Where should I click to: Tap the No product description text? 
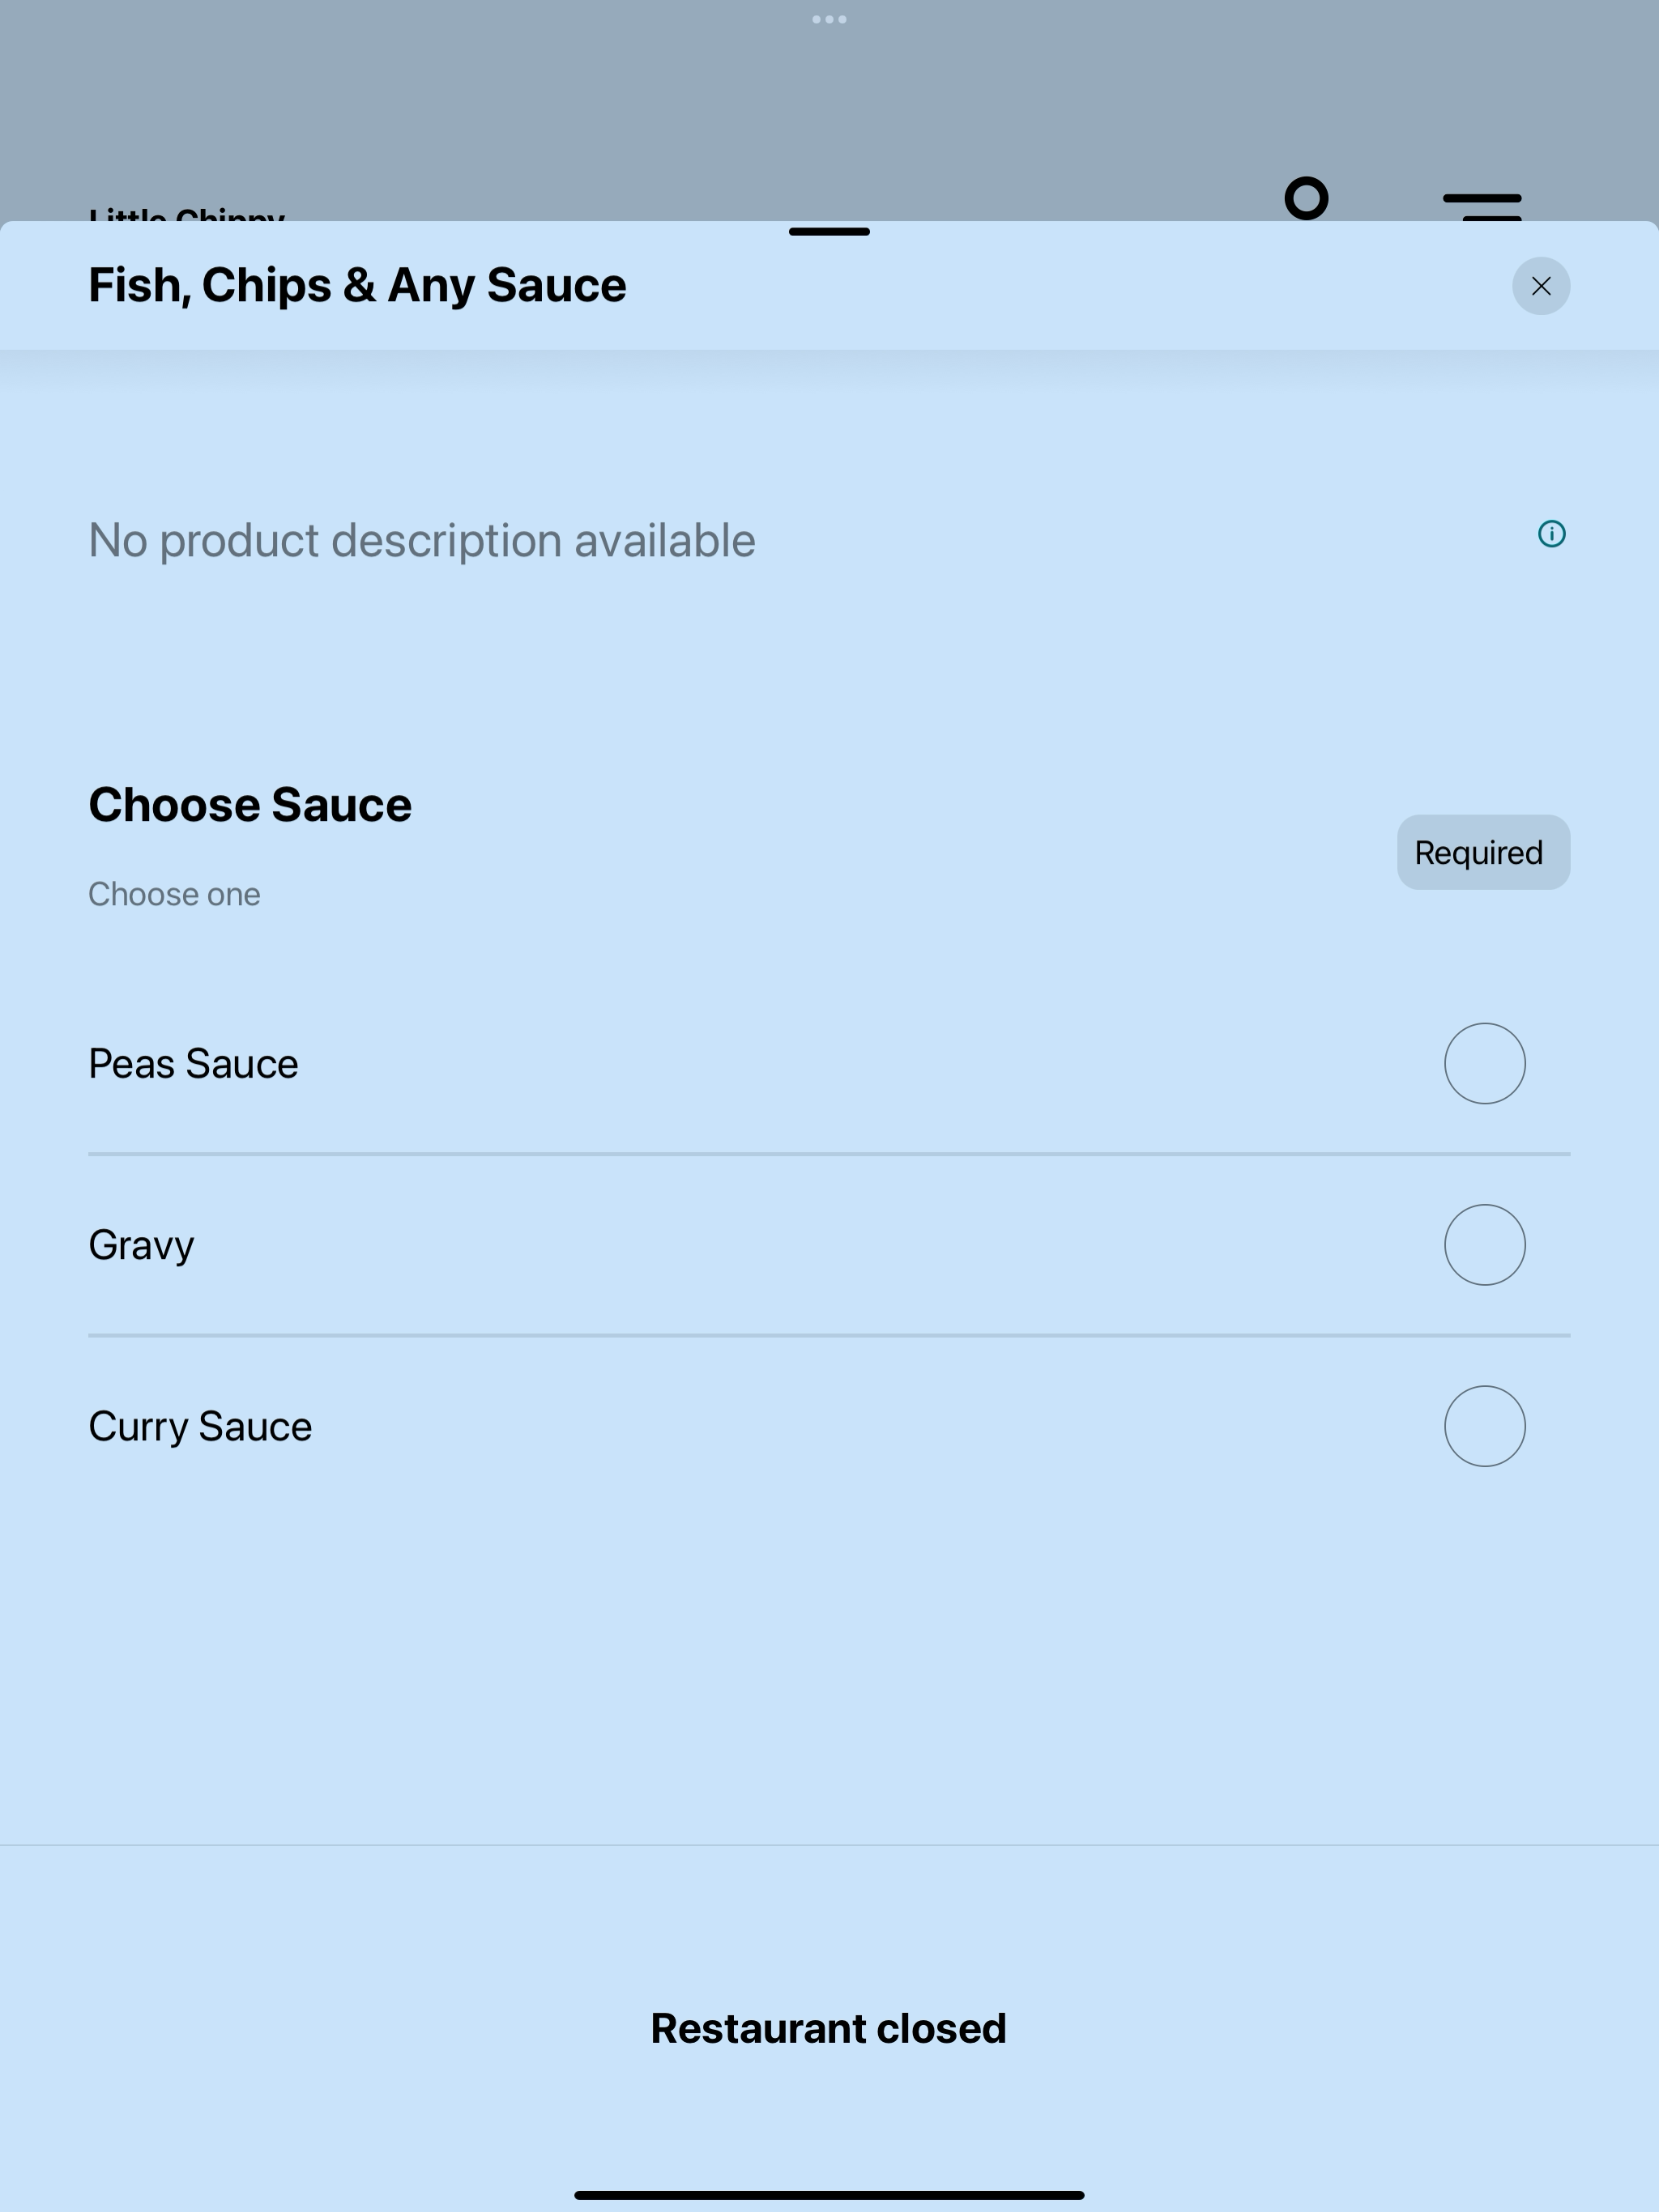tap(422, 541)
